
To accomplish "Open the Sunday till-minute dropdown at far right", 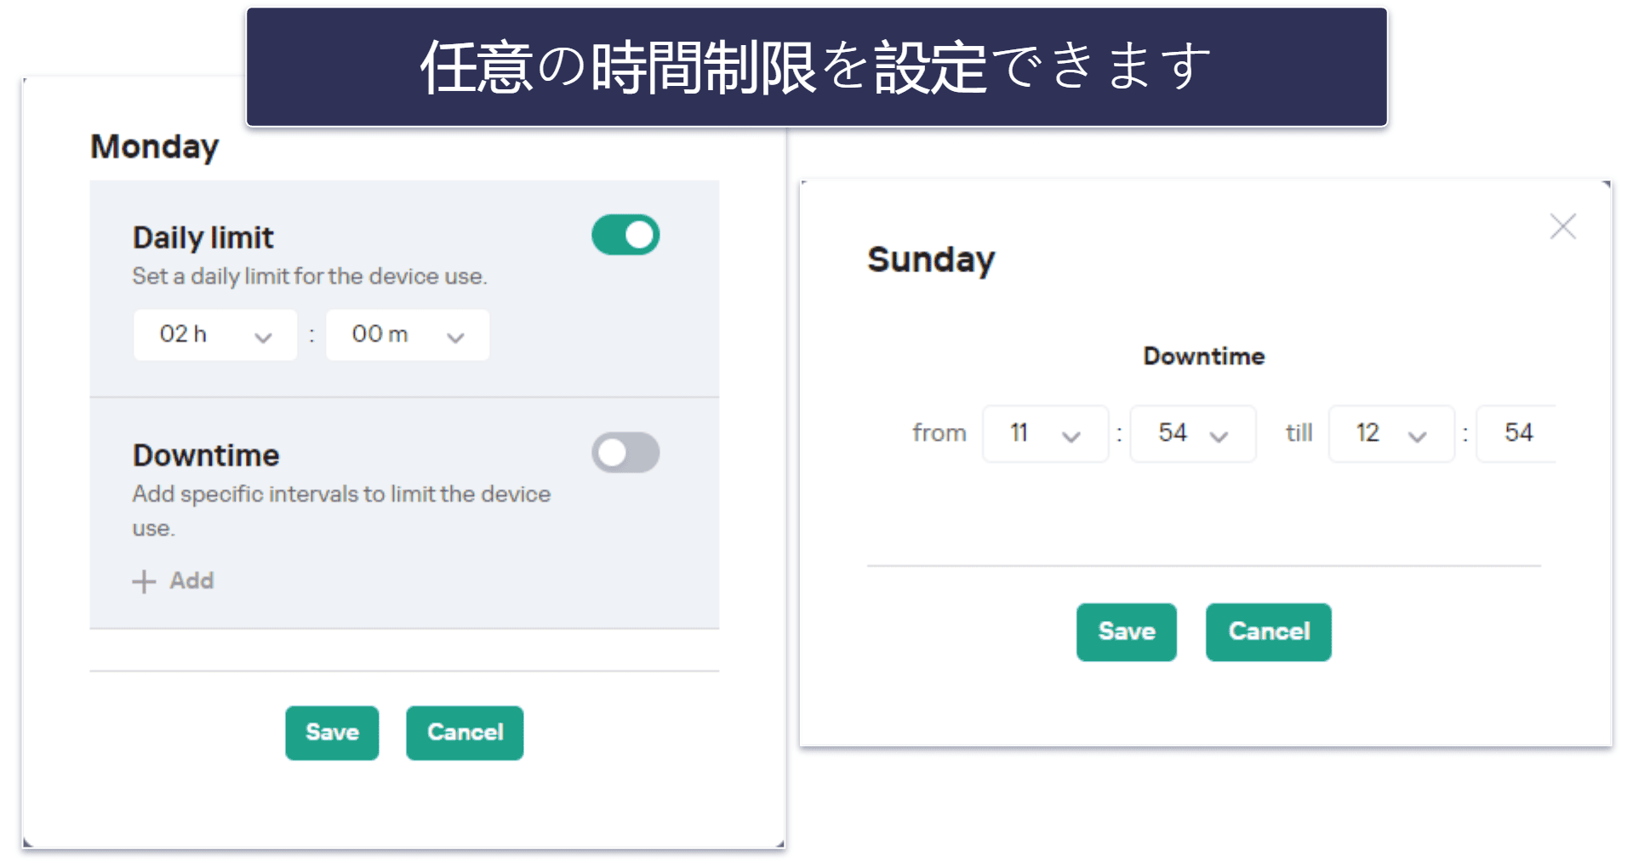I will pos(1516,434).
